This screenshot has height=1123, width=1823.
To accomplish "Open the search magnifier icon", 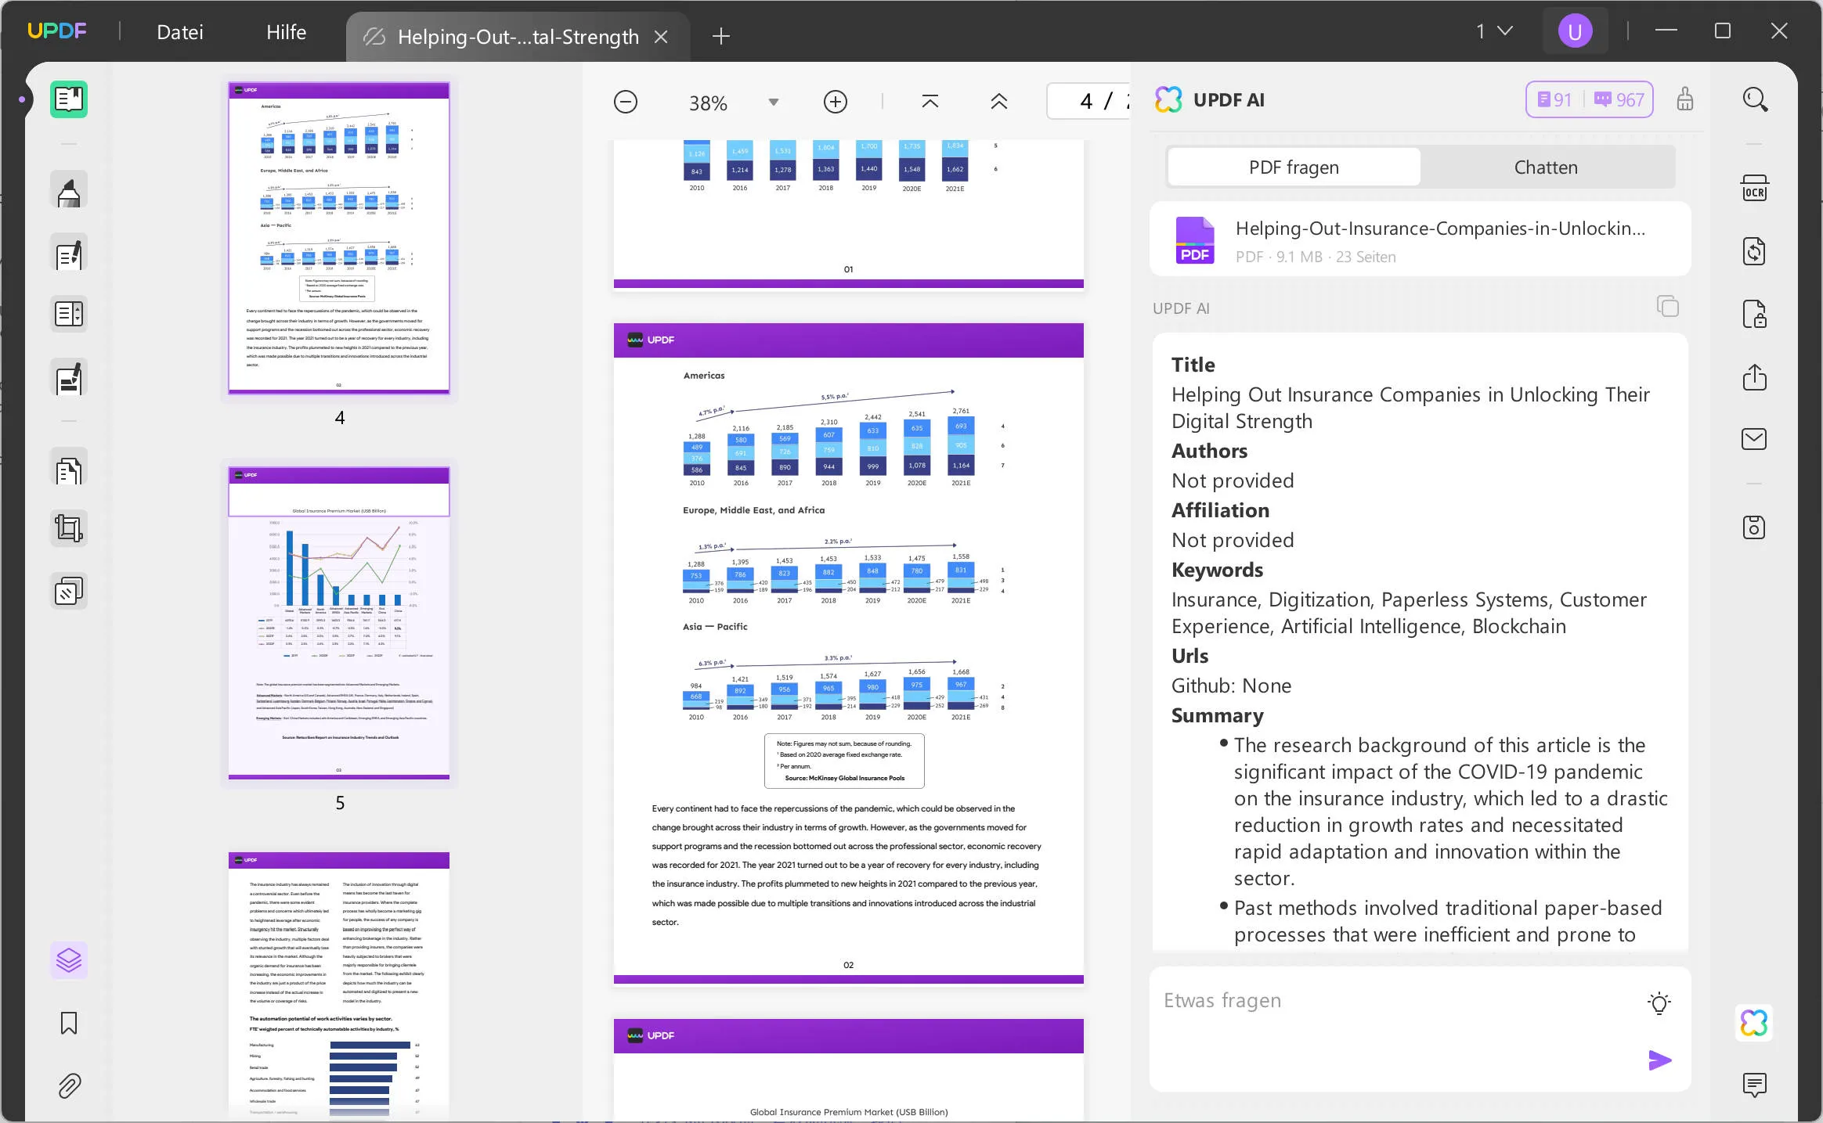I will [x=1755, y=99].
